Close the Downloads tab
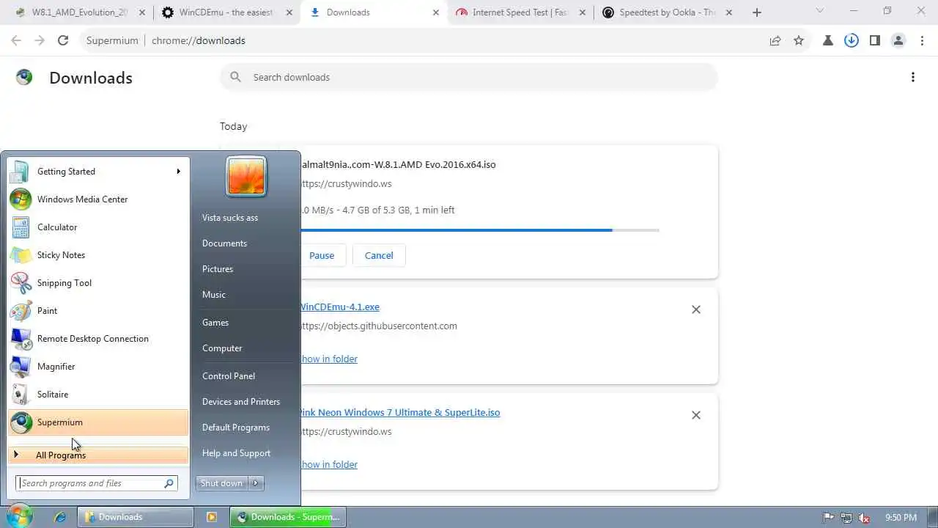Screen dimensions: 938x528 (x=436, y=12)
